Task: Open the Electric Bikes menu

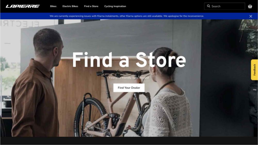Action: tap(70, 6)
